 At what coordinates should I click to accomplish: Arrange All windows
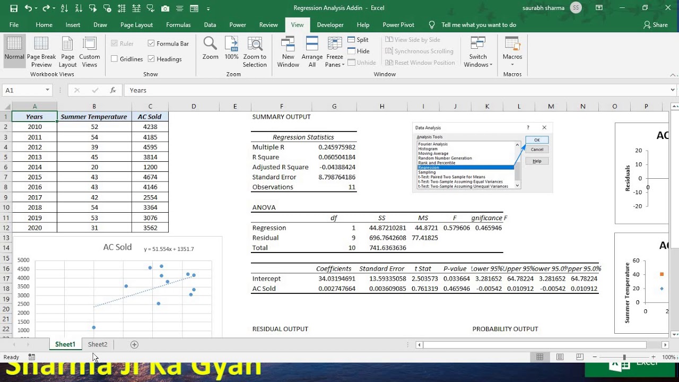[x=312, y=51]
